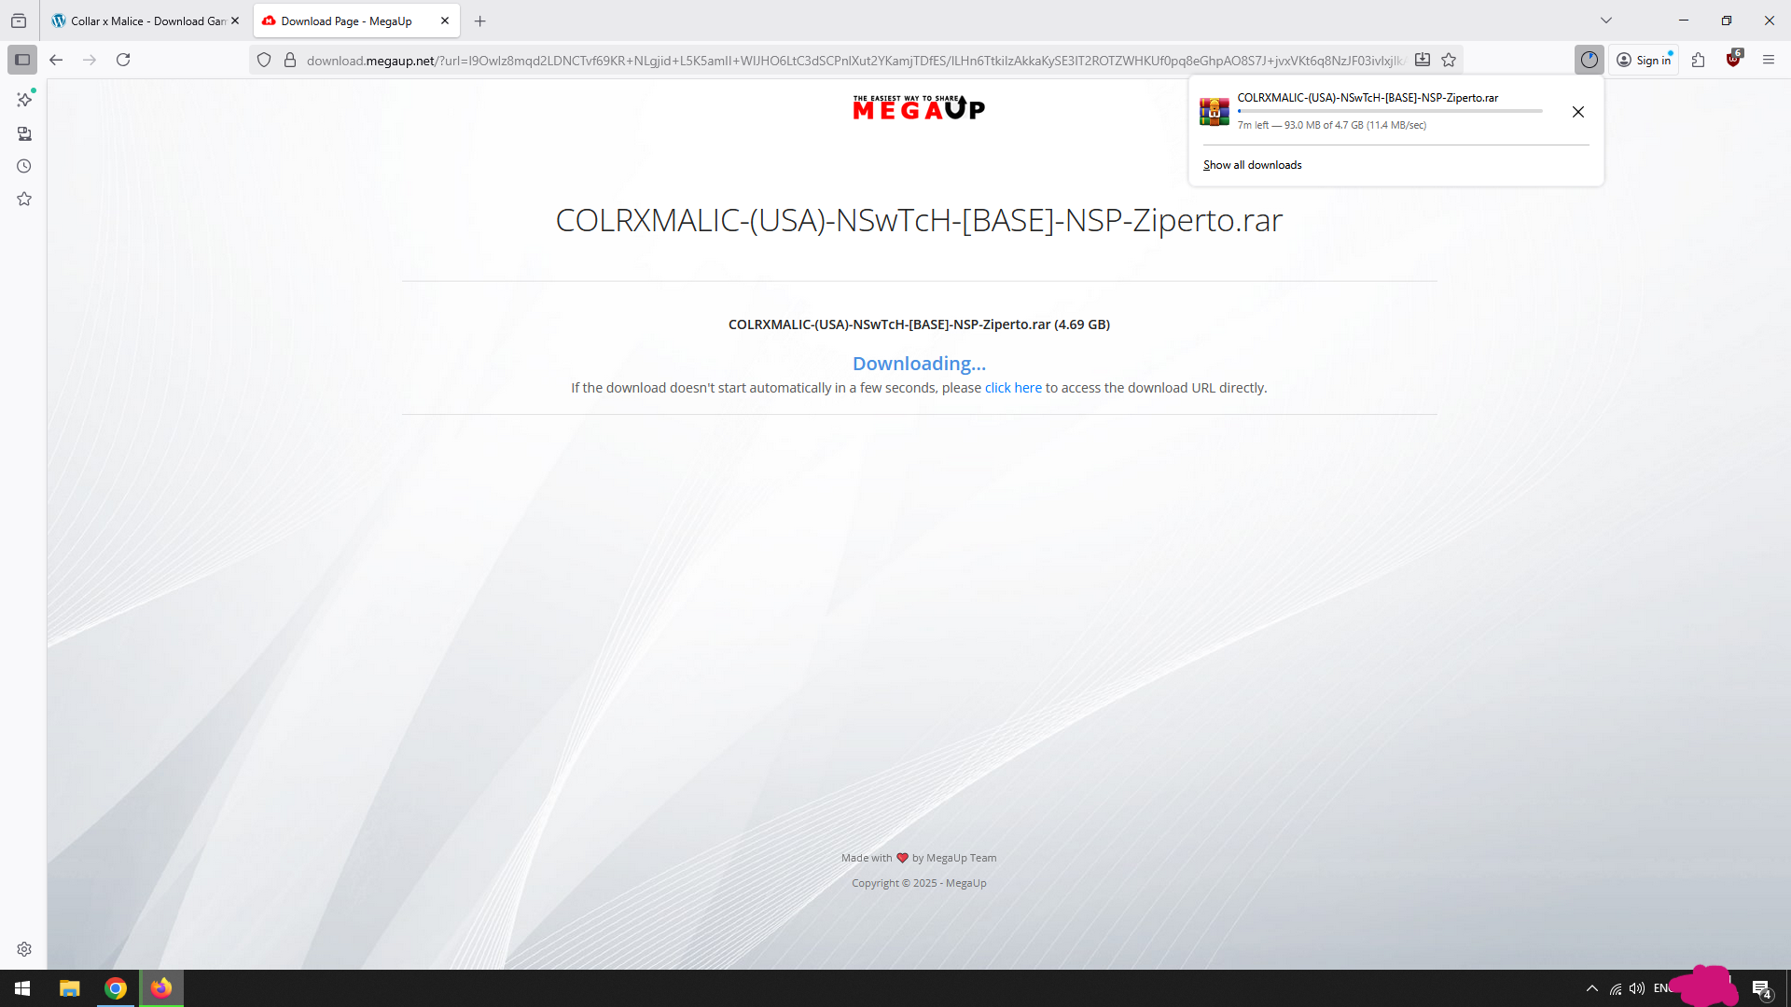1791x1007 pixels.
Task: Expand the list all tabs chevron
Action: tap(1605, 21)
